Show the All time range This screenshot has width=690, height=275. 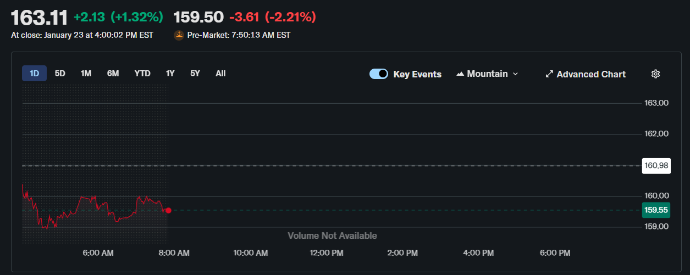(220, 74)
